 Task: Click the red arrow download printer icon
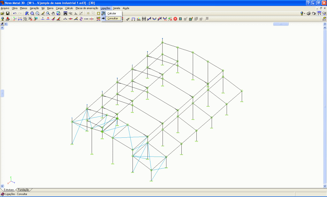[8, 19]
